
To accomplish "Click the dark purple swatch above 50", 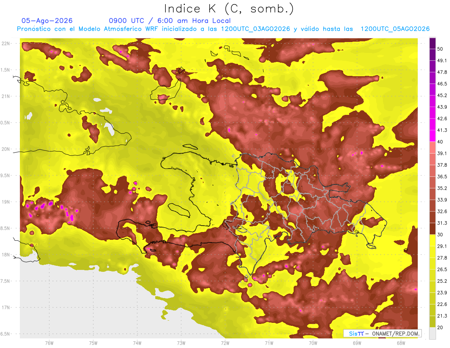I will (432, 43).
